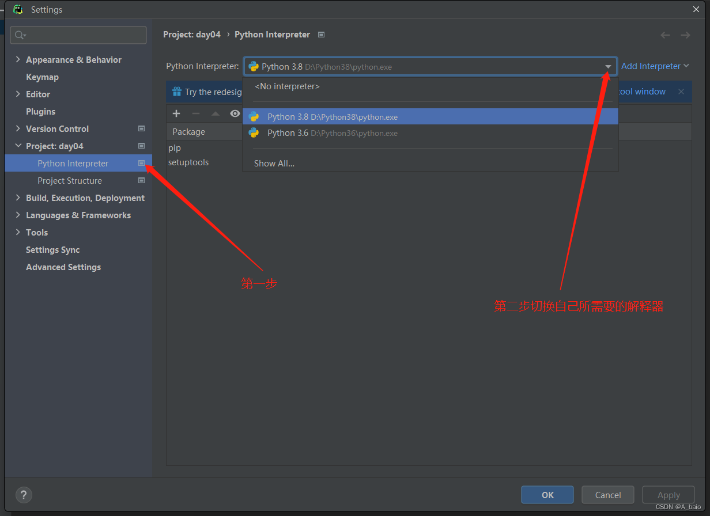710x516 pixels.
Task: Click the tool window link in banner
Action: click(x=641, y=92)
